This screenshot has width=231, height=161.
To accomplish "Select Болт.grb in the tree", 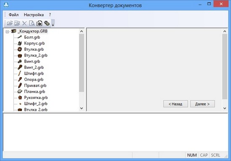I will [x=32, y=37].
